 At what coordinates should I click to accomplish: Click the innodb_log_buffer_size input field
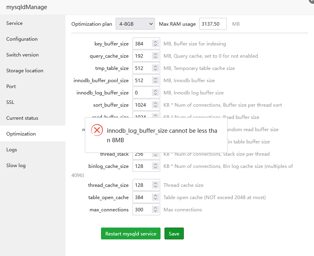(142, 93)
